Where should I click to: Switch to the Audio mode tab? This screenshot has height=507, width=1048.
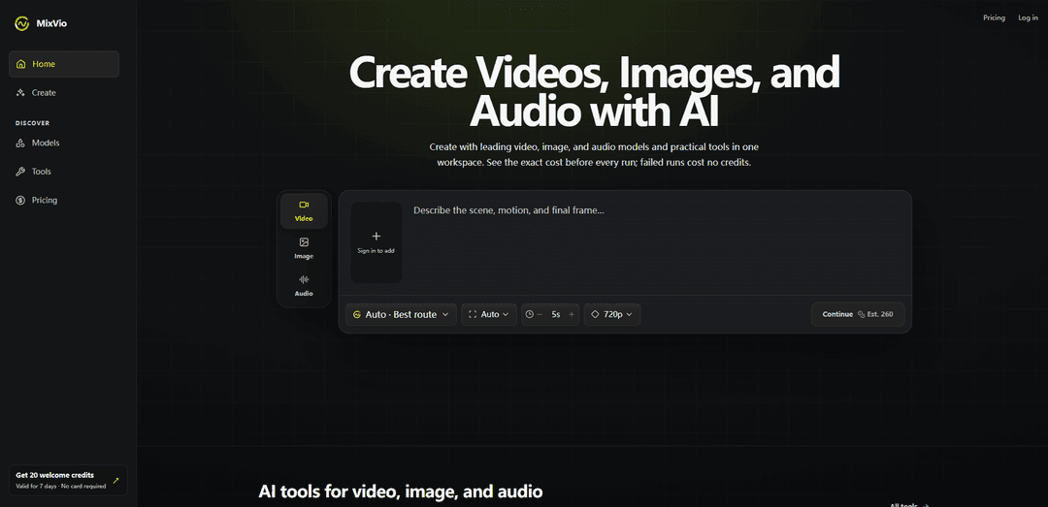tap(304, 286)
